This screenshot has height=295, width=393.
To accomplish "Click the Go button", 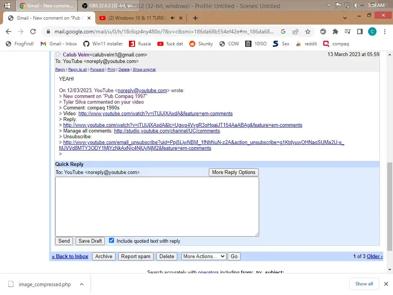I will click(234, 256).
